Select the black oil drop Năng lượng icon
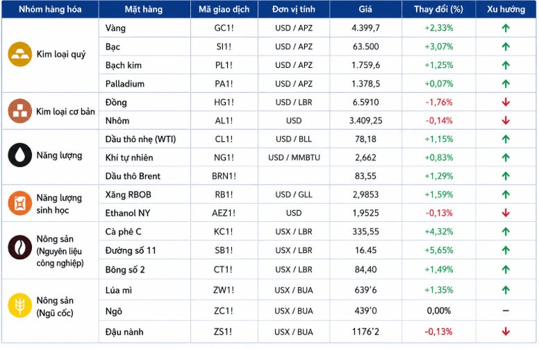 pyautogui.click(x=20, y=155)
